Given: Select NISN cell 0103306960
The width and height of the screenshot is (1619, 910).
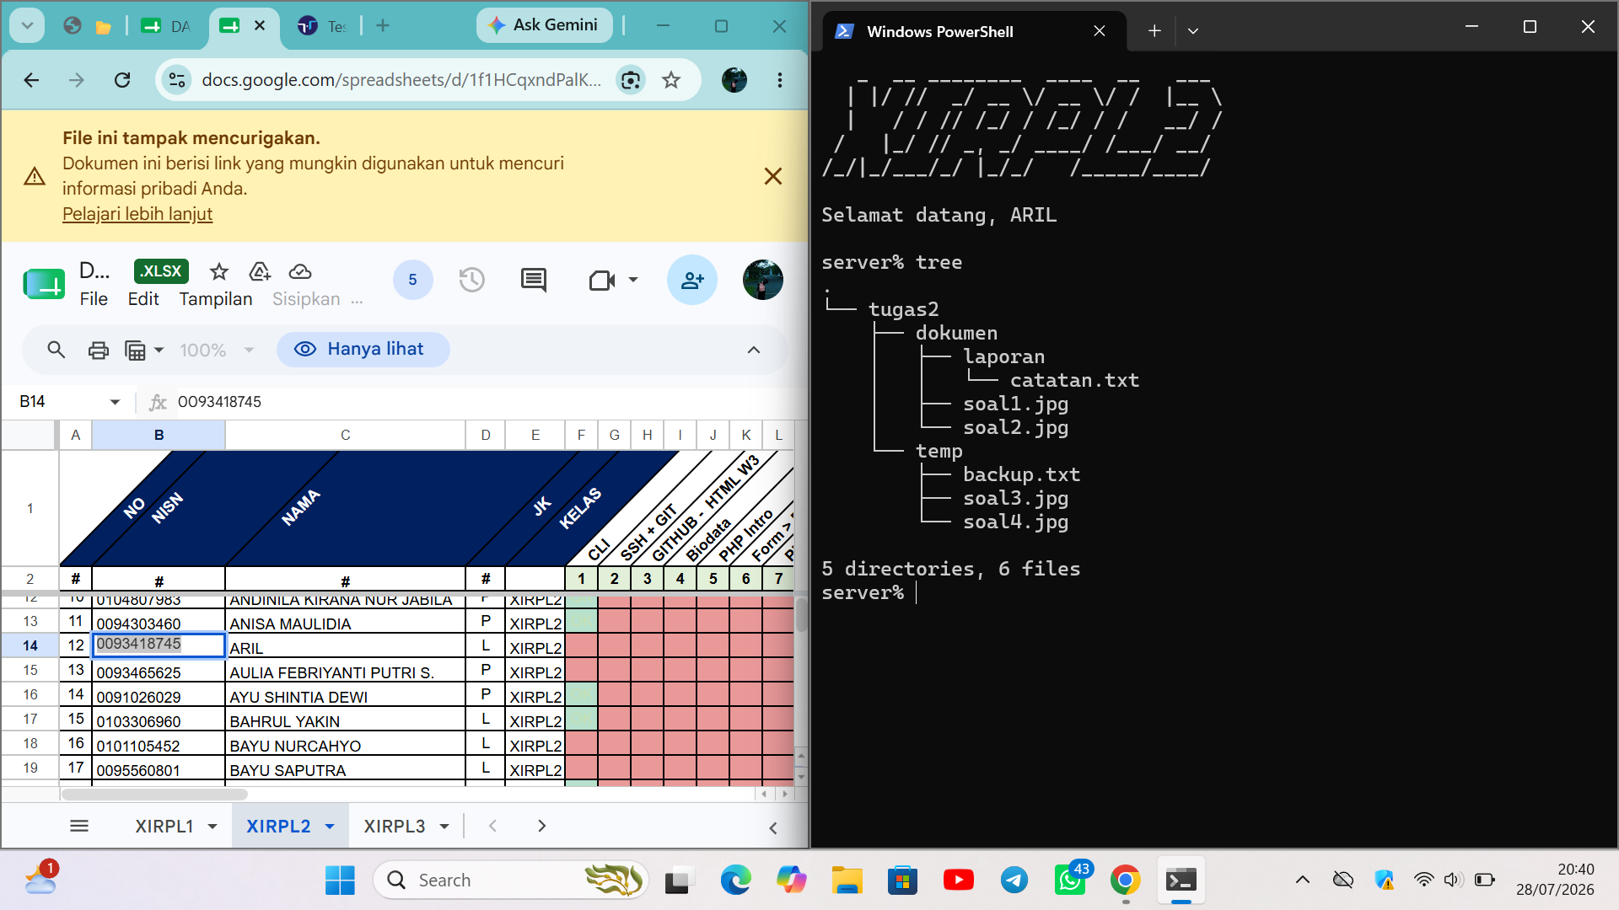Looking at the screenshot, I should click(159, 720).
